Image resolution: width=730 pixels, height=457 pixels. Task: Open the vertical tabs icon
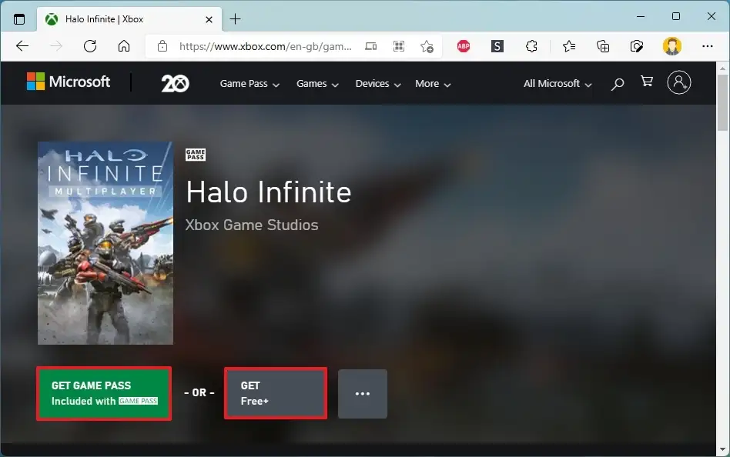(x=19, y=19)
